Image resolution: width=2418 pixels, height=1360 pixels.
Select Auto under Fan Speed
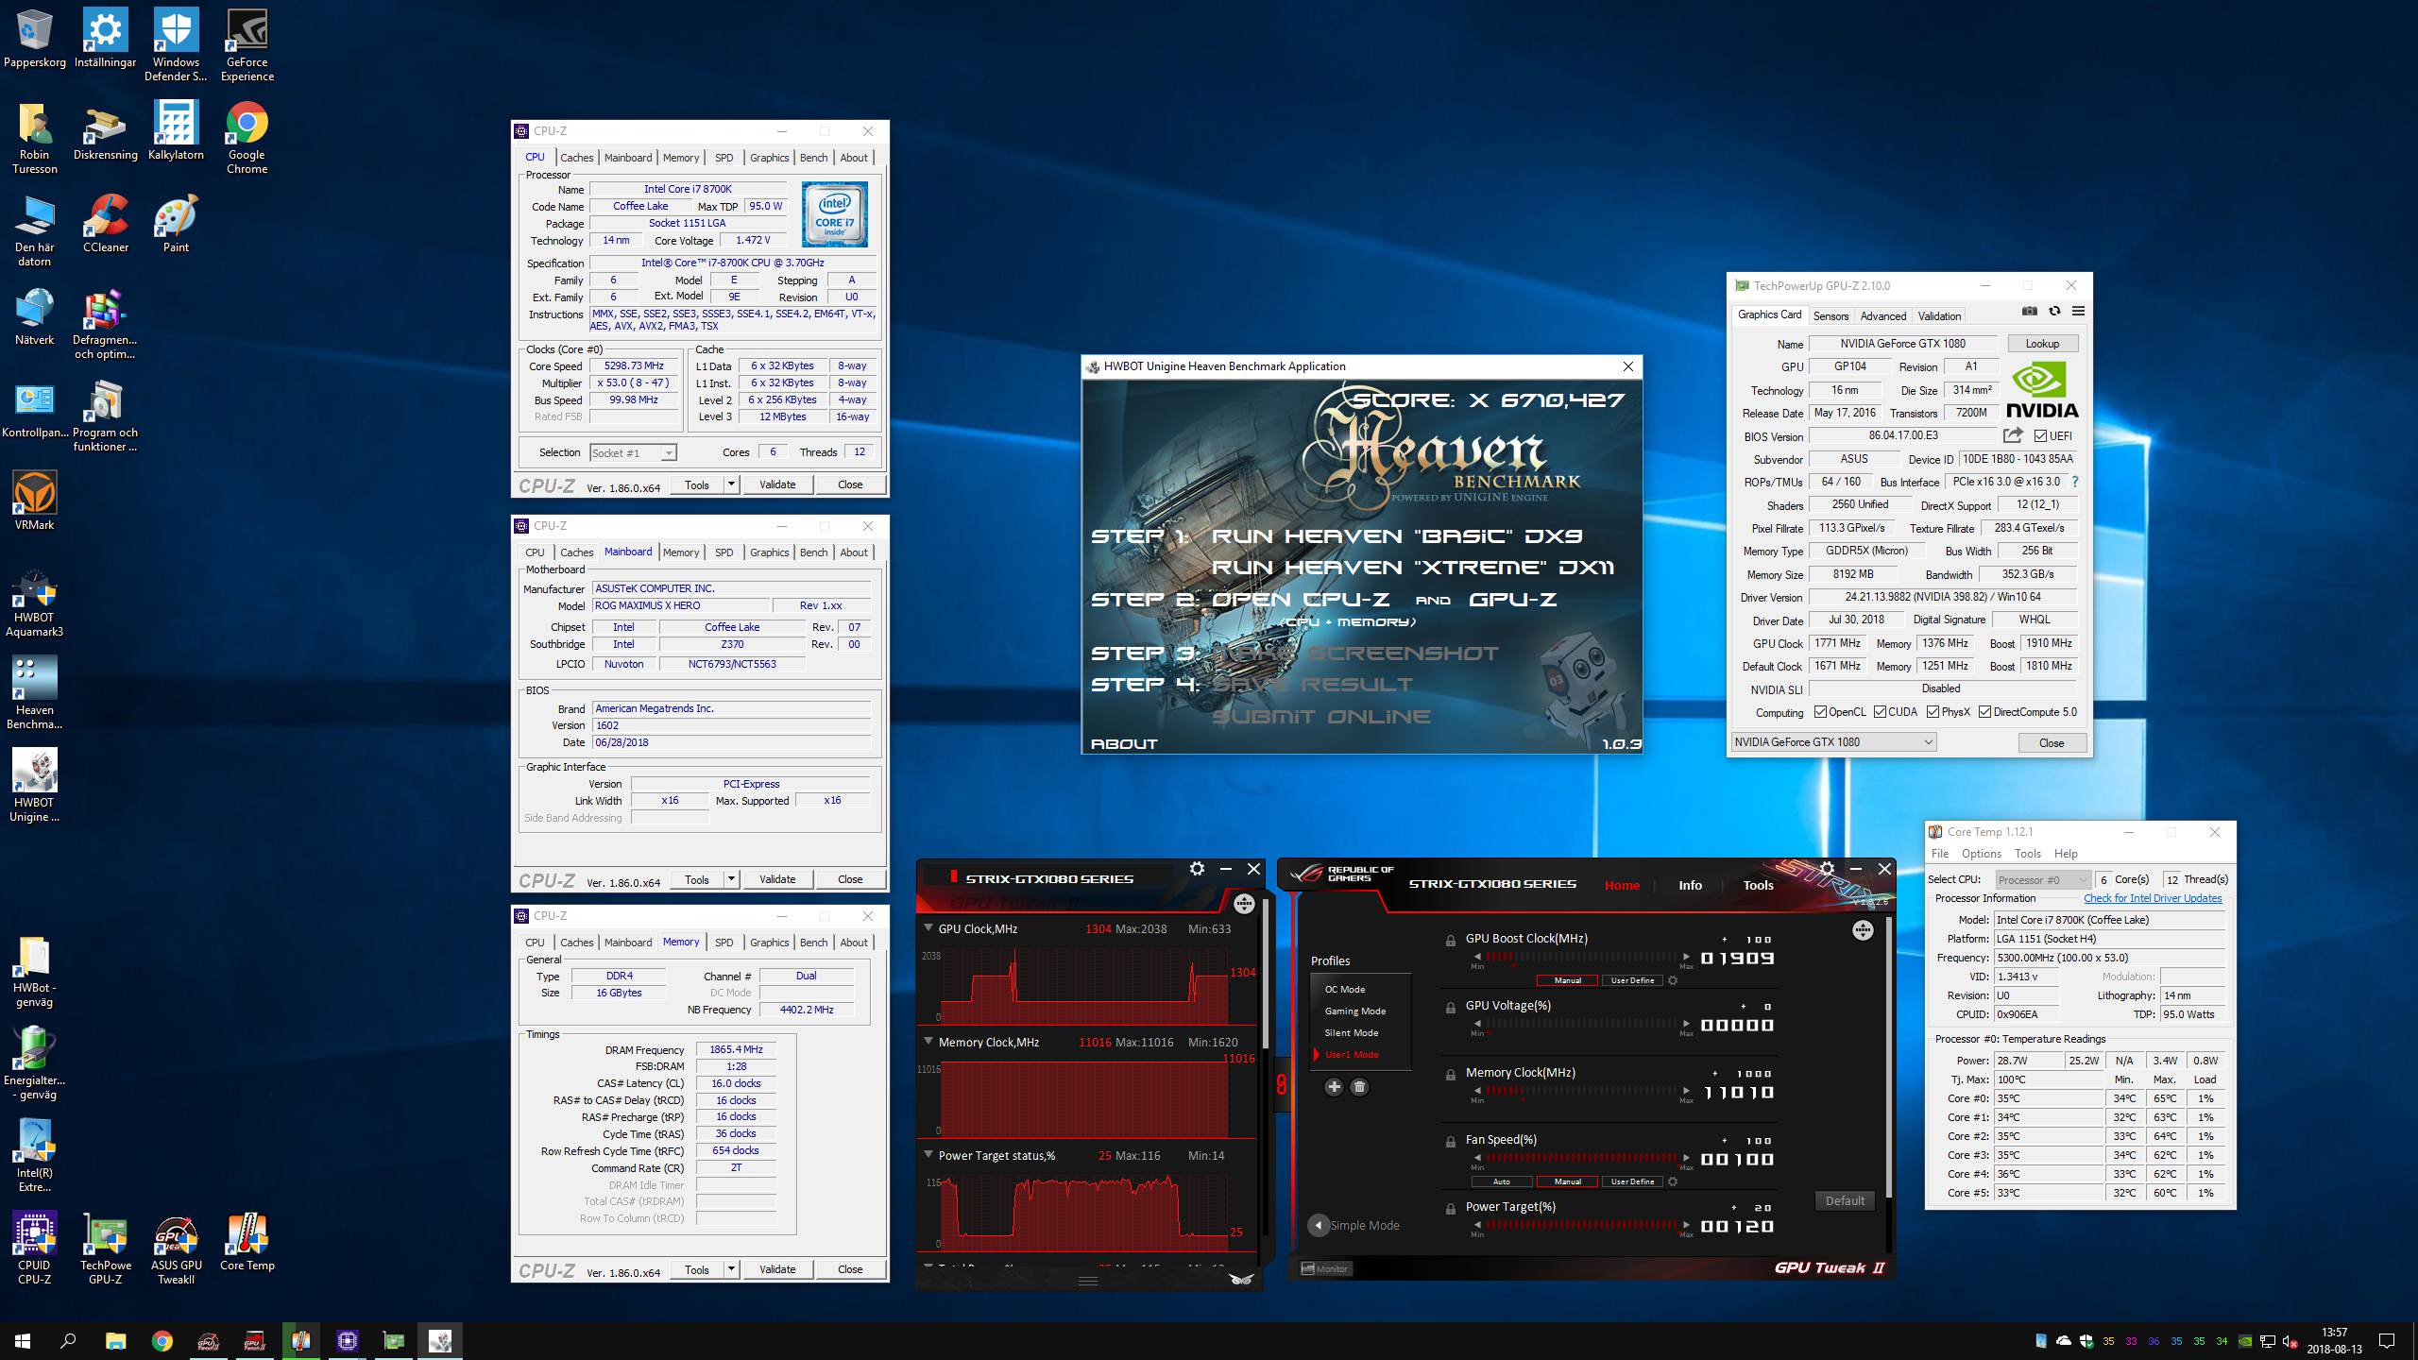pyautogui.click(x=1501, y=1181)
